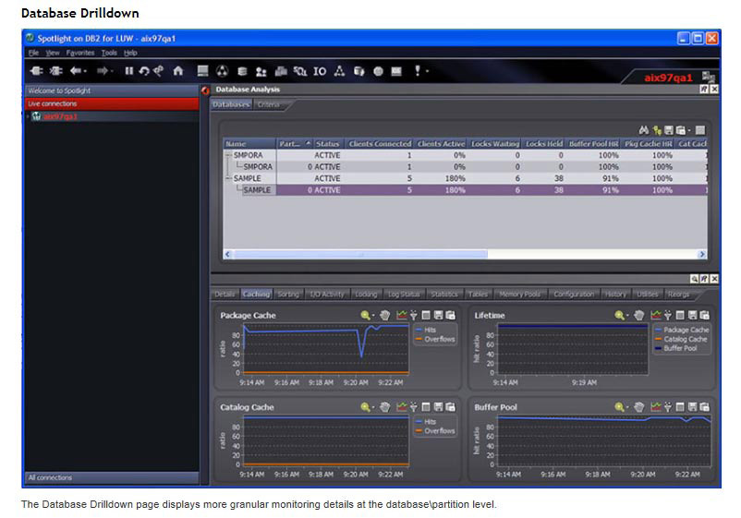Switch to the History tab
This screenshot has width=741, height=518.
(615, 294)
